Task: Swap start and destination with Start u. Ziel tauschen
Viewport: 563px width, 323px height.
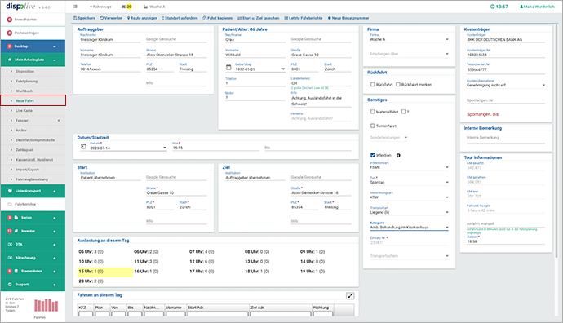Action: 259,18
